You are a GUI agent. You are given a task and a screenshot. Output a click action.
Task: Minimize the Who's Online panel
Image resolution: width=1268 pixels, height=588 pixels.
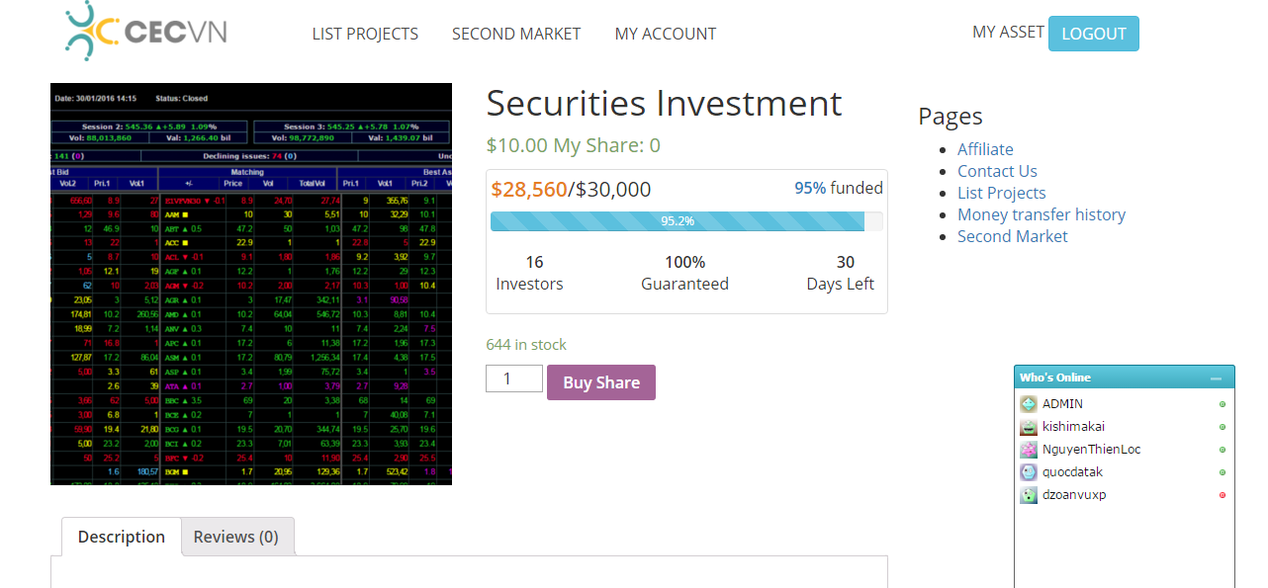(x=1216, y=378)
